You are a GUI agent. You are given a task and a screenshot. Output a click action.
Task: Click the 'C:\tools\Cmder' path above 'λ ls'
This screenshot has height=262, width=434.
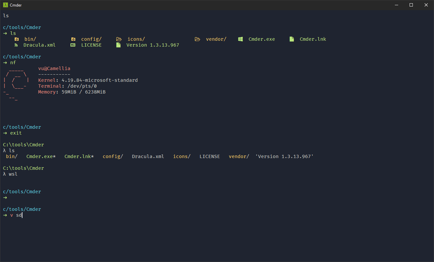(x=23, y=145)
